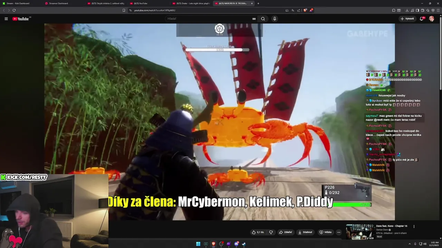
Task: Open the YouTube hamburger guide menu
Action: (6, 19)
